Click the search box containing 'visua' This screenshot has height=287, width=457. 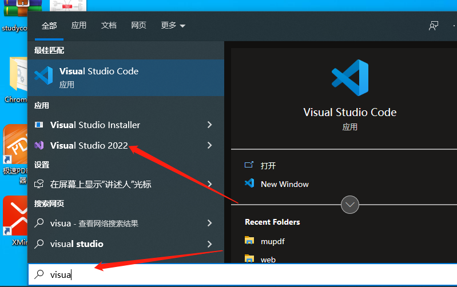[x=243, y=274]
